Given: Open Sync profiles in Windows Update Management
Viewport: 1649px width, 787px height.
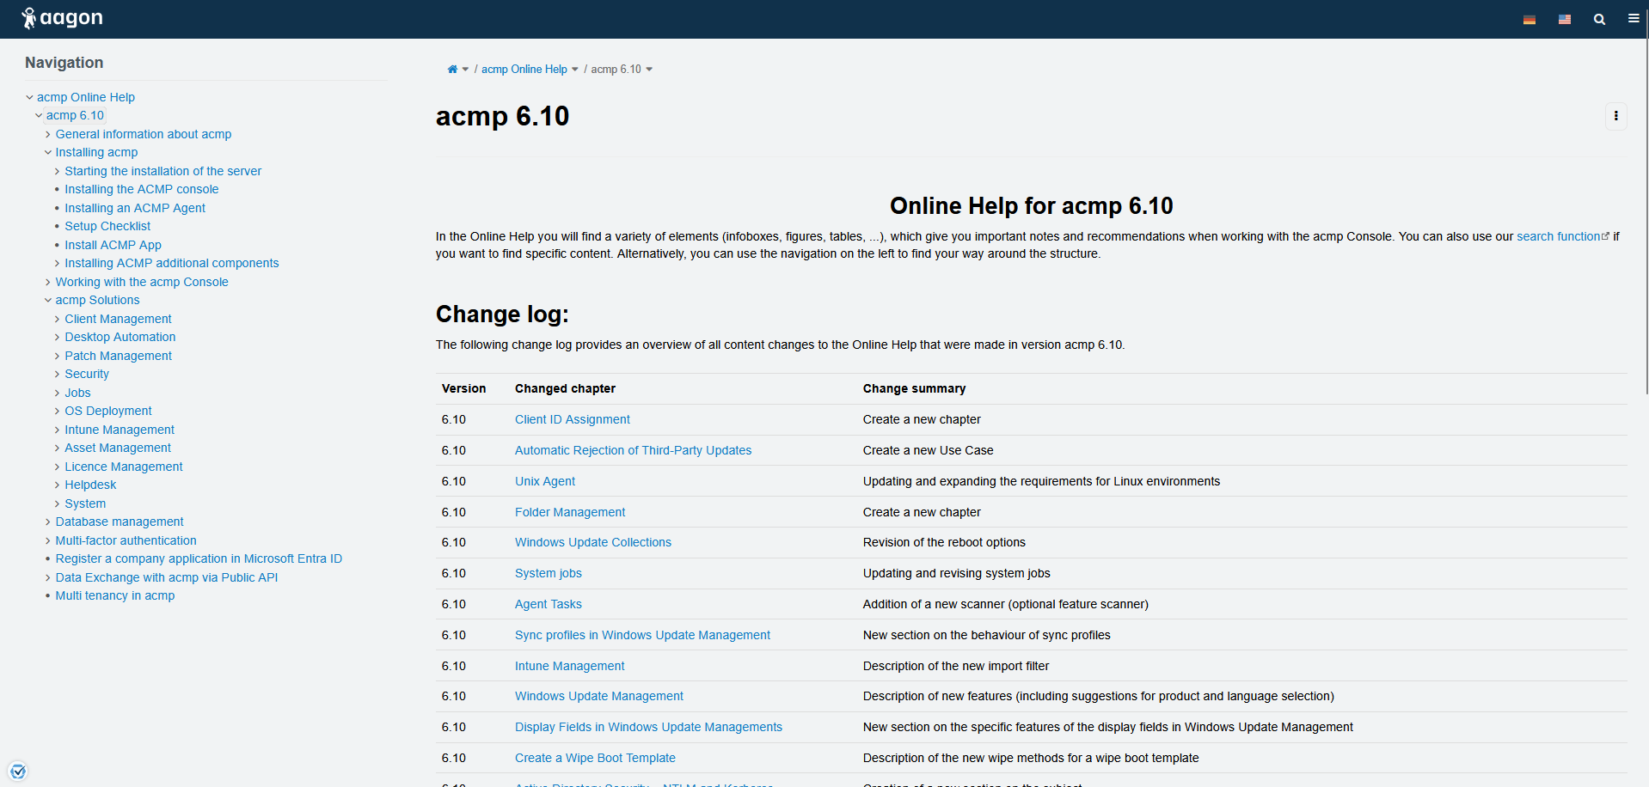Looking at the screenshot, I should (643, 635).
